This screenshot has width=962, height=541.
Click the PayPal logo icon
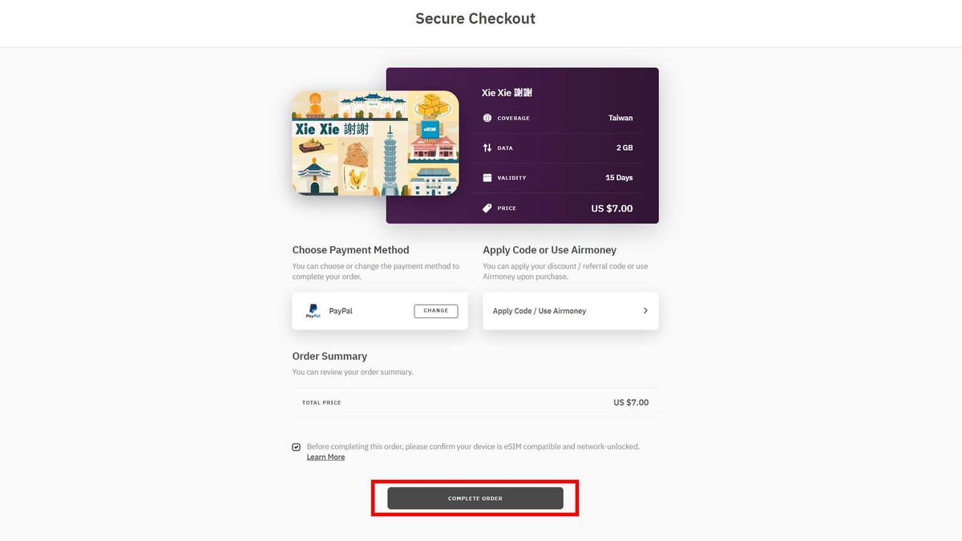point(313,311)
